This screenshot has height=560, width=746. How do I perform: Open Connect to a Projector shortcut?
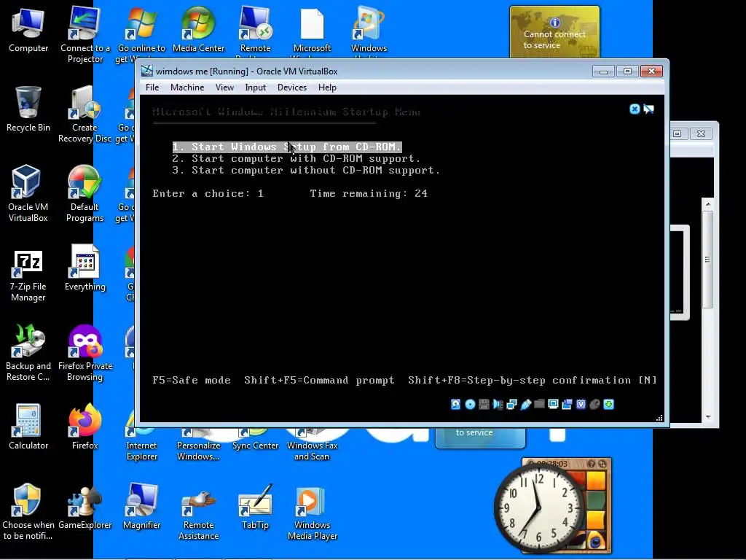(85, 34)
